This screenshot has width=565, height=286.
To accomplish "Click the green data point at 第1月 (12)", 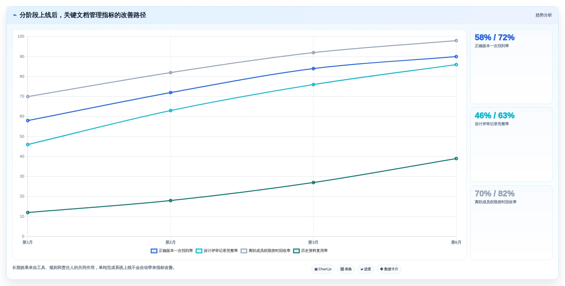I will coord(28,213).
